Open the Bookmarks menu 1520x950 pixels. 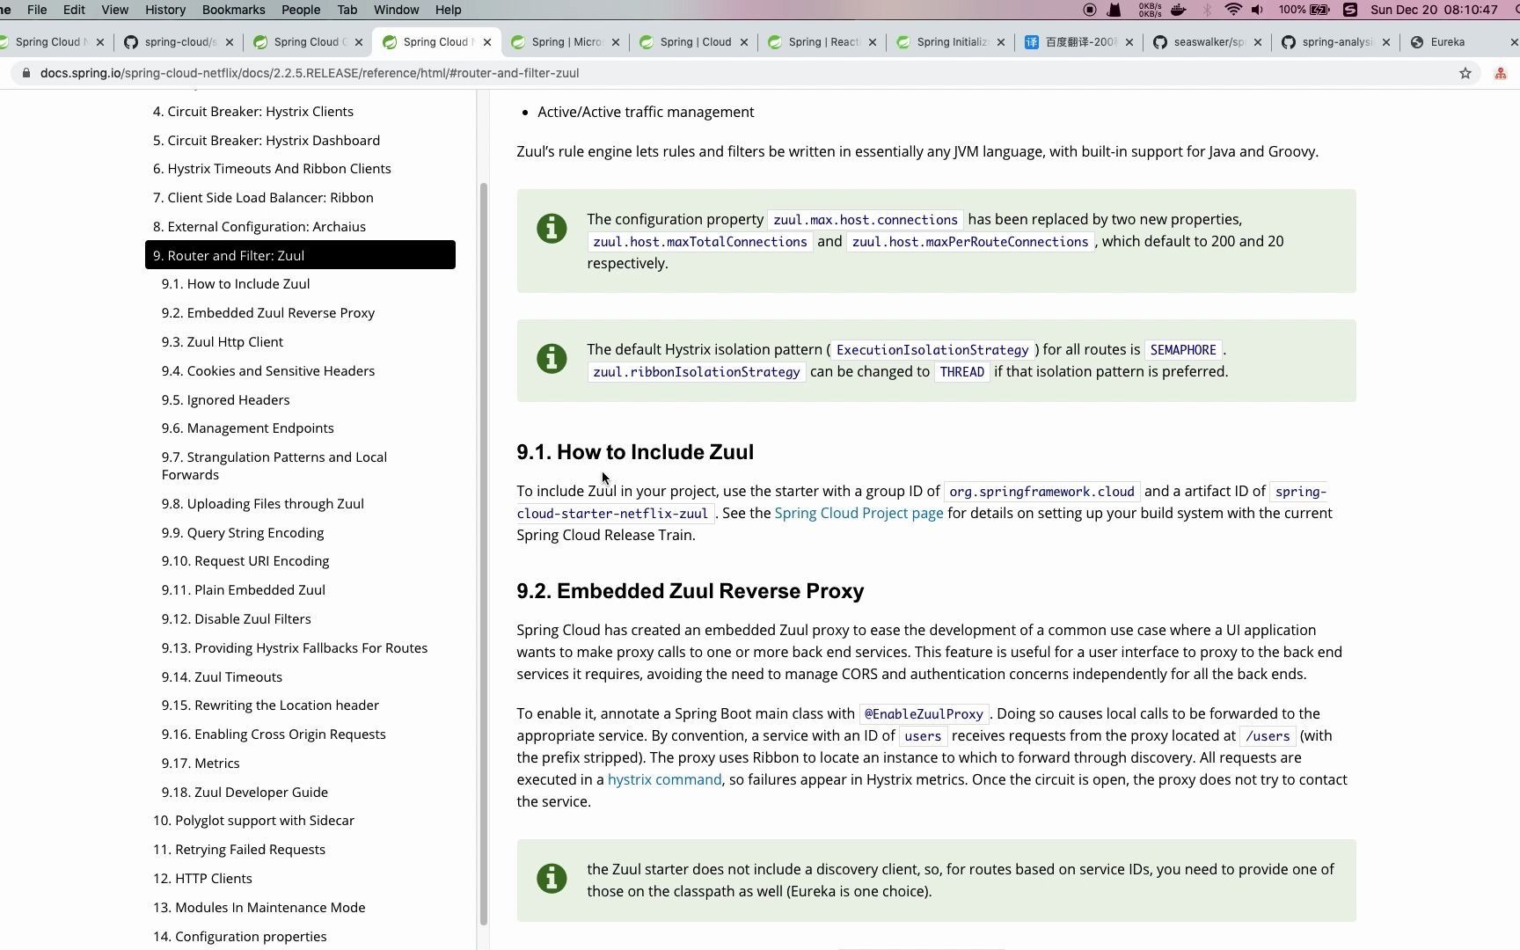click(x=233, y=10)
